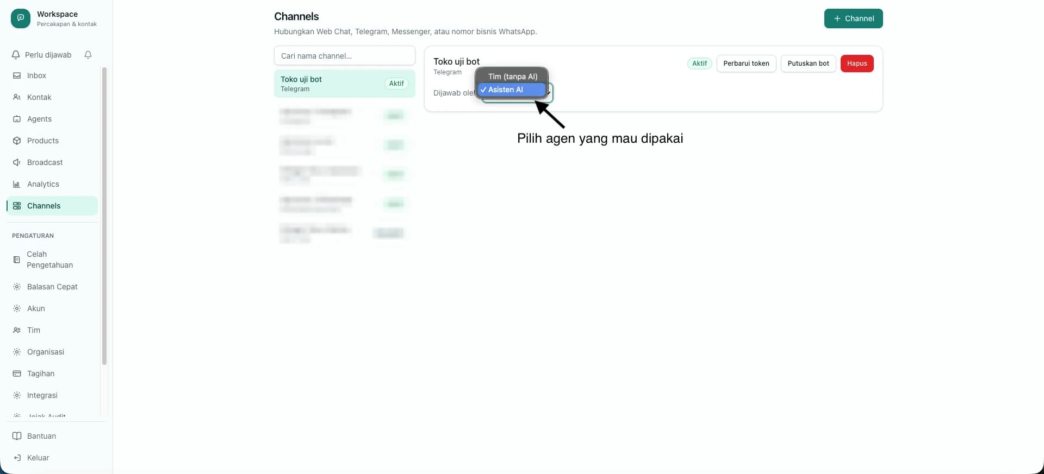1044x474 pixels.
Task: Choose "Tim (tanpa AI)" from the dropdown
Action: tap(512, 77)
